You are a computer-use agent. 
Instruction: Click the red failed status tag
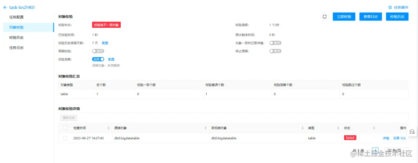coord(350,138)
